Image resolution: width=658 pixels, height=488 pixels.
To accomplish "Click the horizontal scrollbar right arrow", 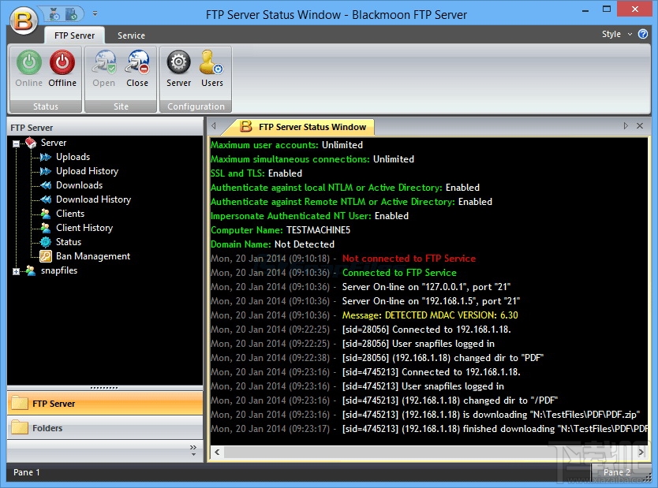I will pos(641,452).
